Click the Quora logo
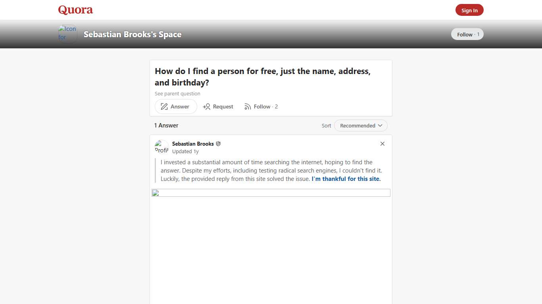 75,10
